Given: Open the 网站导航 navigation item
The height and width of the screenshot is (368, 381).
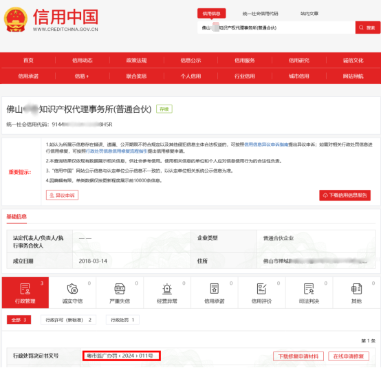Looking at the screenshot, I should point(353,76).
